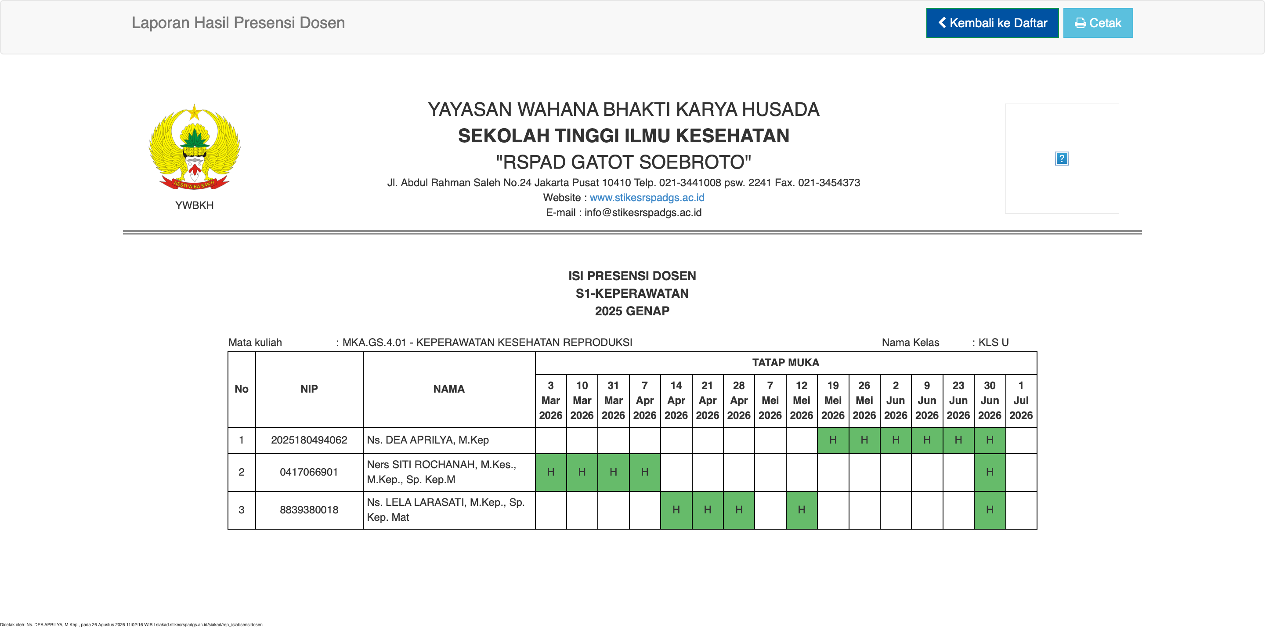Click the 14 Apr 2026 column header
The width and height of the screenshot is (1265, 628).
coord(676,401)
